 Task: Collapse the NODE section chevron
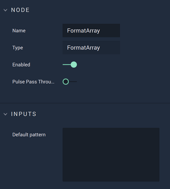coord(5,10)
